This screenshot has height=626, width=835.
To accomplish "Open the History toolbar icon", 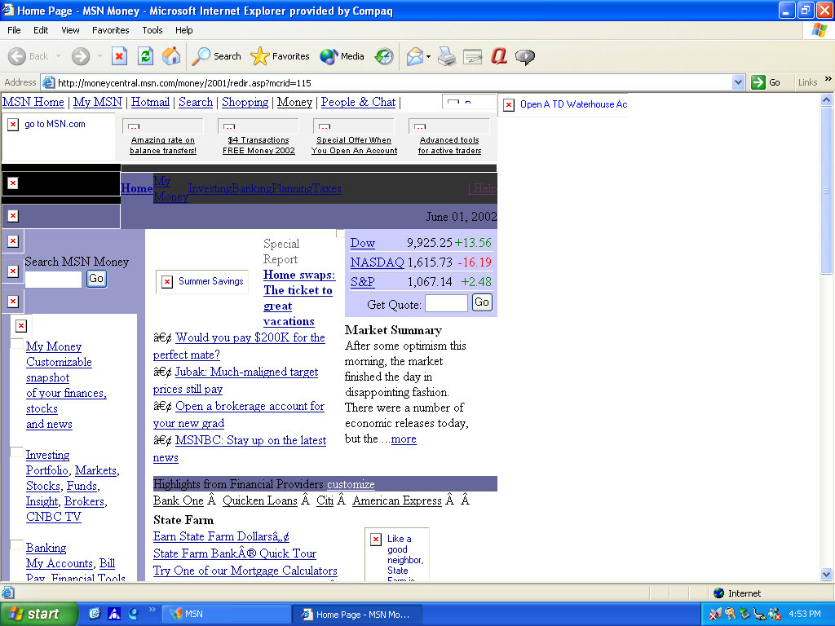I will [384, 56].
